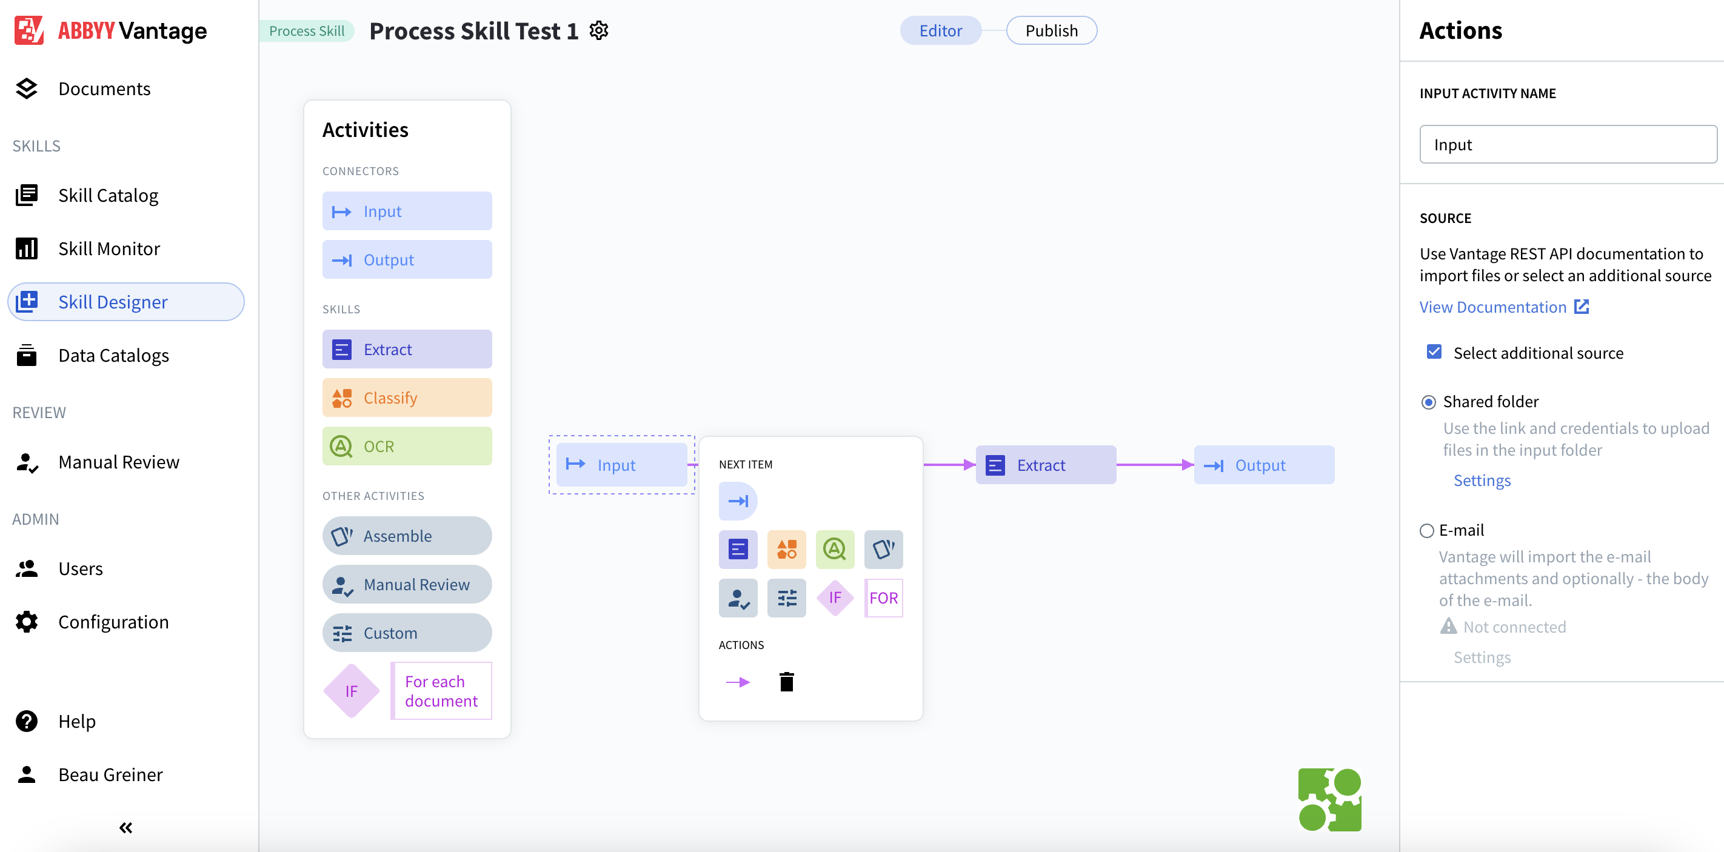The width and height of the screenshot is (1724, 852).
Task: Open the View Documentation link
Action: (x=1494, y=307)
